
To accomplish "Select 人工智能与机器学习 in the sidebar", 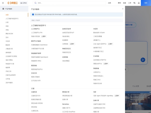I will [12, 19].
